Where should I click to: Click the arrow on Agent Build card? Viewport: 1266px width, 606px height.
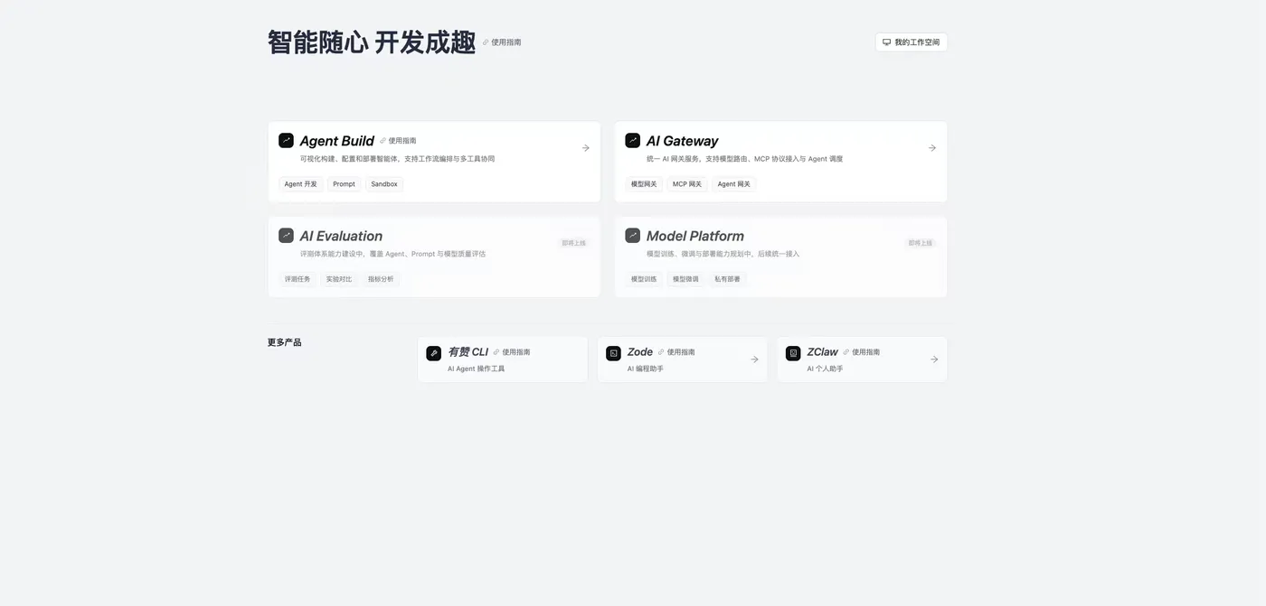click(x=585, y=148)
